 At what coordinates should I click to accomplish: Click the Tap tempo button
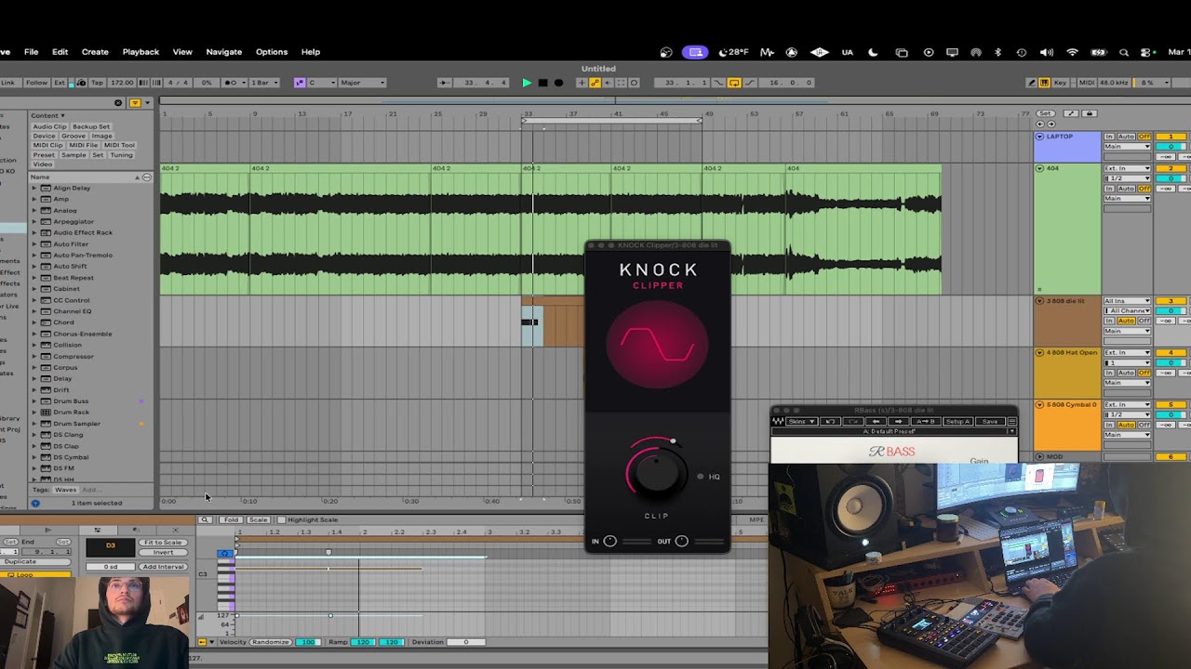coord(97,83)
